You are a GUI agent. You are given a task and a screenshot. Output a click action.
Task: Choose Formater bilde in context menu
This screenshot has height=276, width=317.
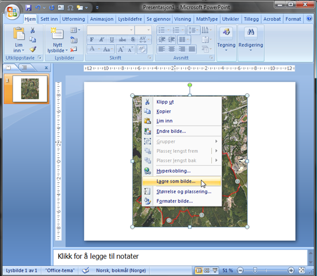tap(182, 201)
